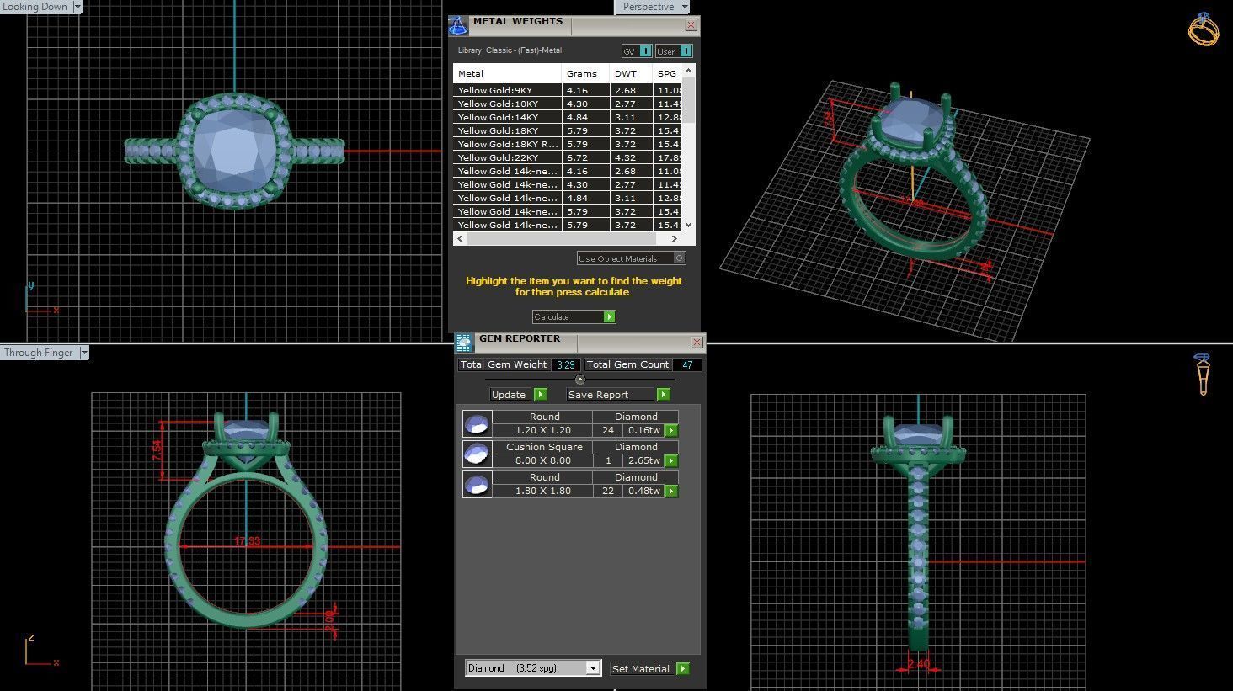The image size is (1233, 691).
Task: Click the metal list vertical scrollbar thumb
Action: point(689,101)
